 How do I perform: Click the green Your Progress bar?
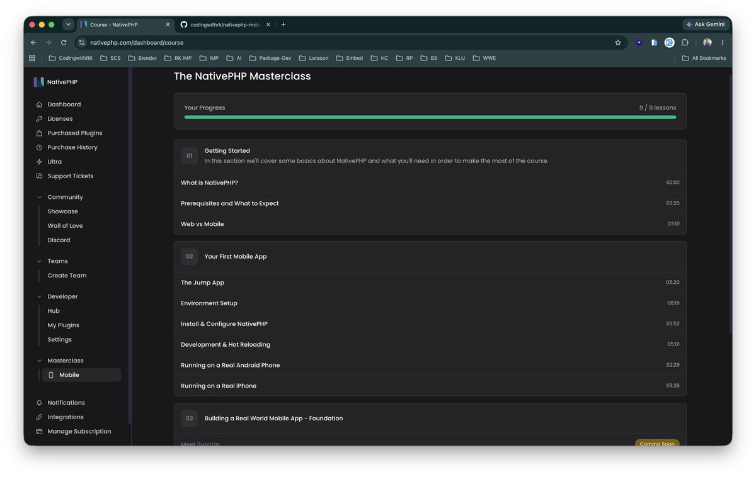(430, 117)
